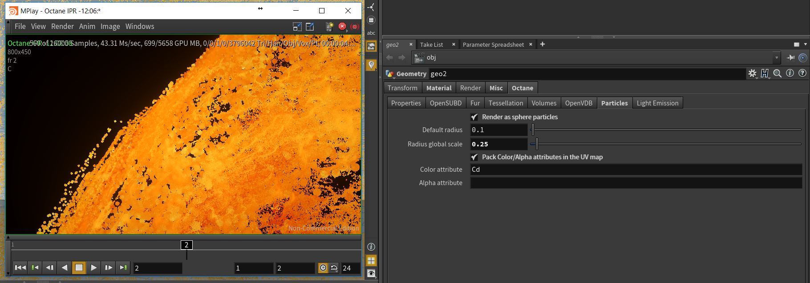Close the Parameter Spreadsheet pane tab

[x=531, y=44]
